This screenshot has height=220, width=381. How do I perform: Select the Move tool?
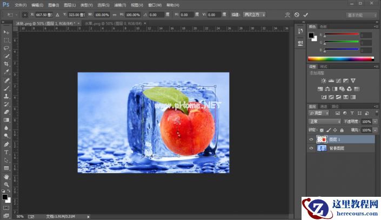(x=6, y=32)
